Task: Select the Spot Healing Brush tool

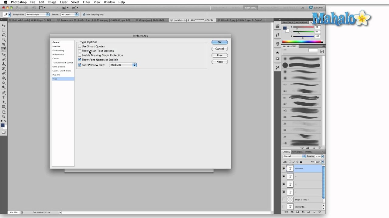Action: pos(4,54)
